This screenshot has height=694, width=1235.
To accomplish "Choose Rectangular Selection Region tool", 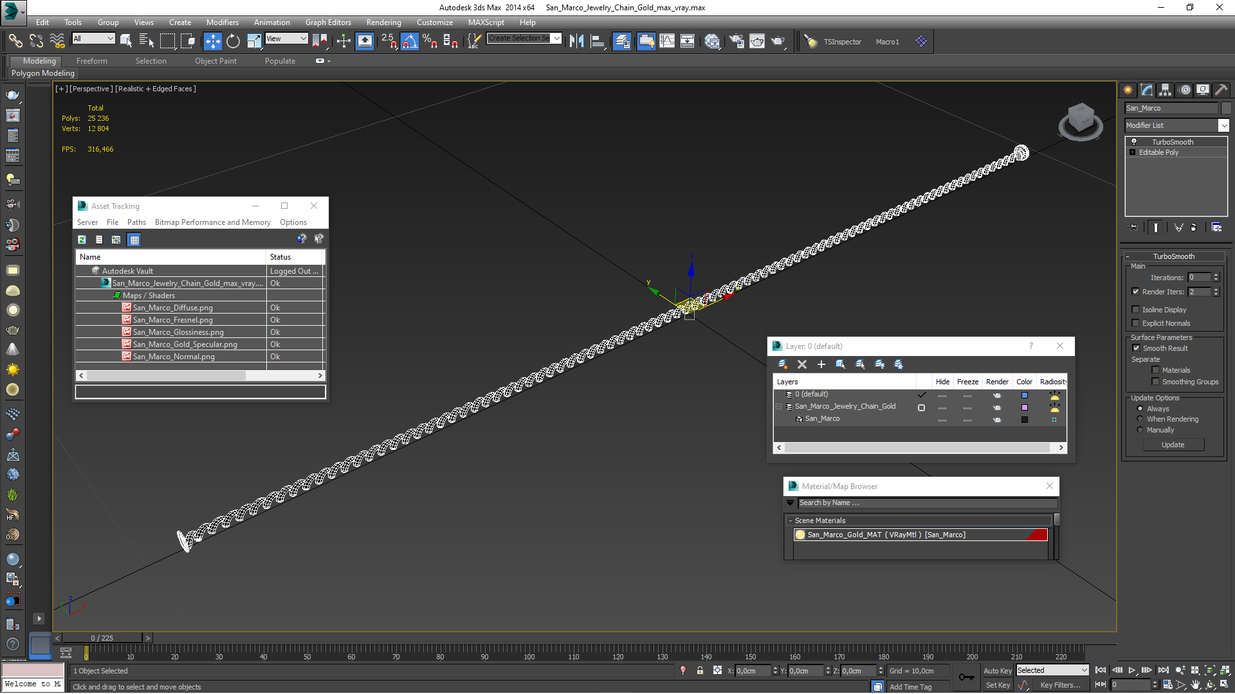I will click(167, 41).
